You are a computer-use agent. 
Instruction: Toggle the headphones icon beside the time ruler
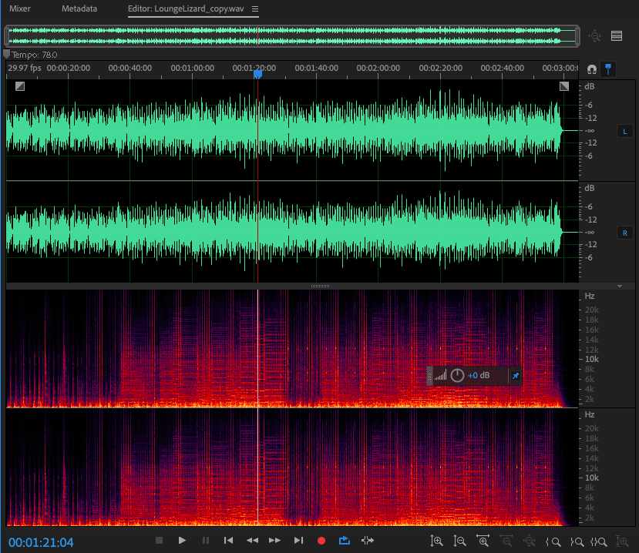point(592,69)
